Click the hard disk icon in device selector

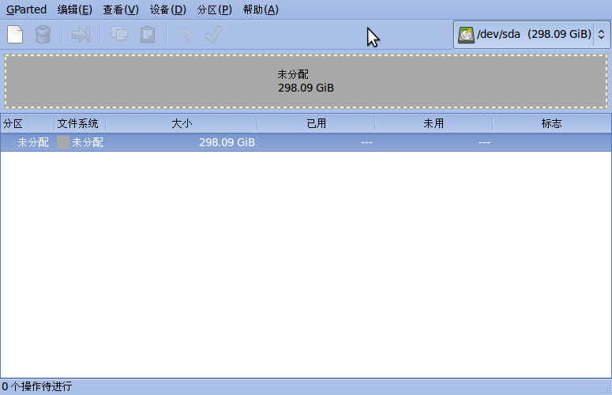(466, 35)
